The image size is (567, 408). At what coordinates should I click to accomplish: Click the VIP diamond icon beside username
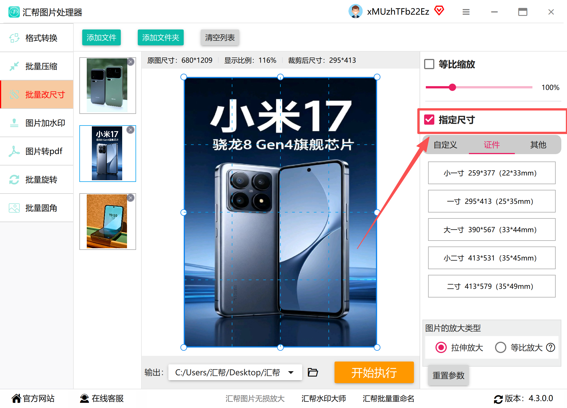pyautogui.click(x=439, y=11)
